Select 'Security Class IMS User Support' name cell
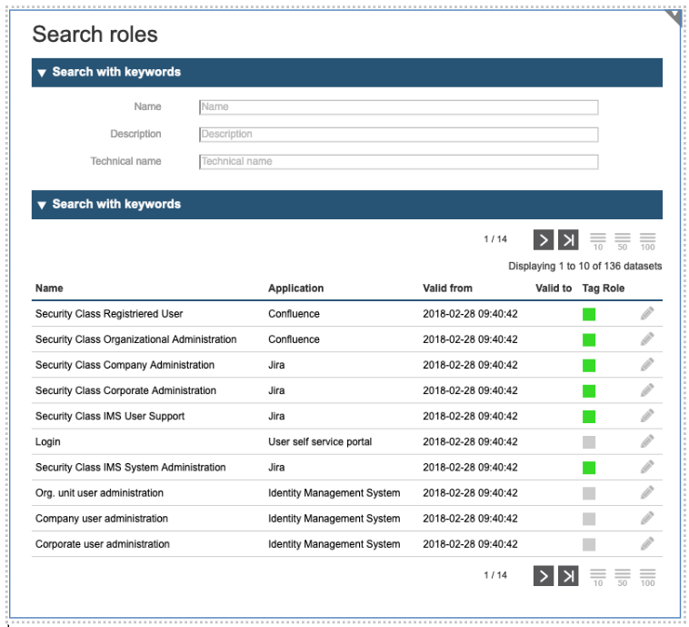The image size is (689, 627). (110, 416)
